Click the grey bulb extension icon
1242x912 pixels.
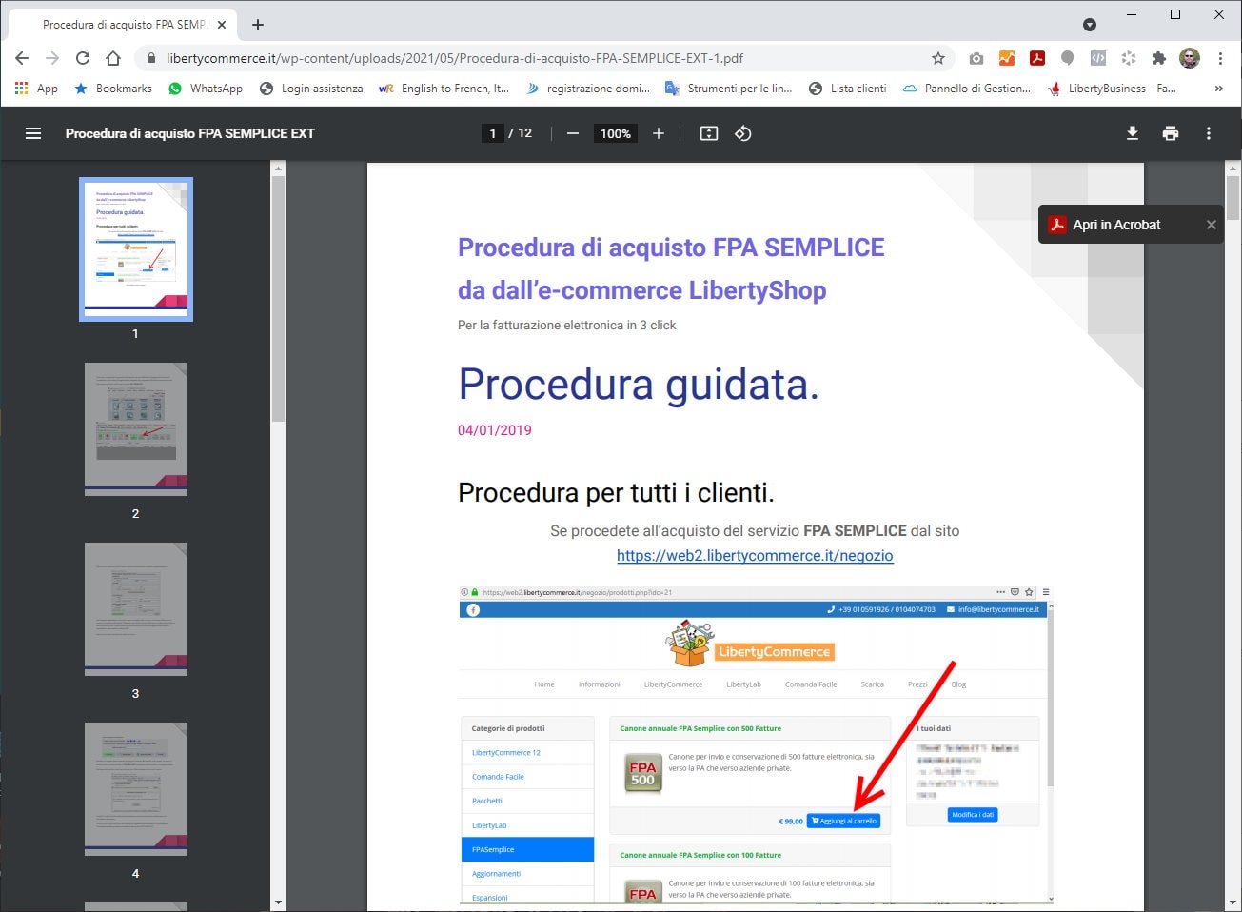tap(1068, 58)
